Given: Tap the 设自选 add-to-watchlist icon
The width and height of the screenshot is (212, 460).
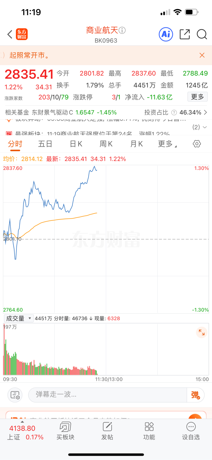Looking at the screenshot, I should click(191, 431).
